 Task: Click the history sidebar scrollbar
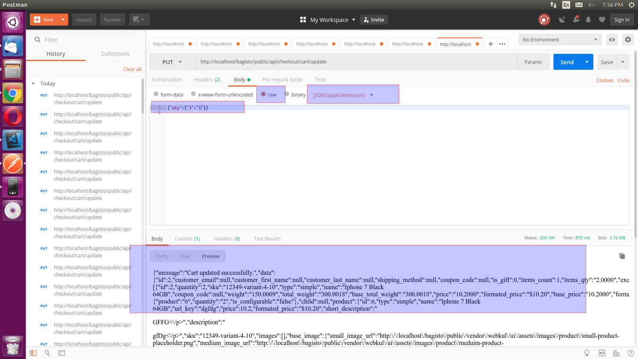(x=143, y=96)
